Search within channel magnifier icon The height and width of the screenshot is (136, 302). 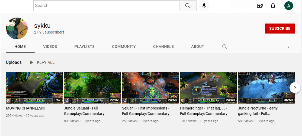(224, 47)
